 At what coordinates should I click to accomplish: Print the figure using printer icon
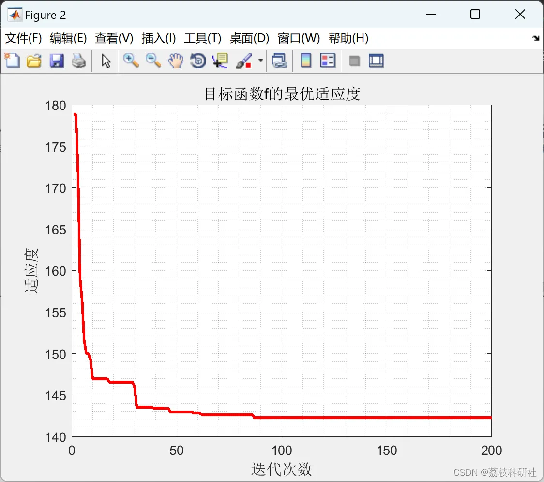[79, 61]
